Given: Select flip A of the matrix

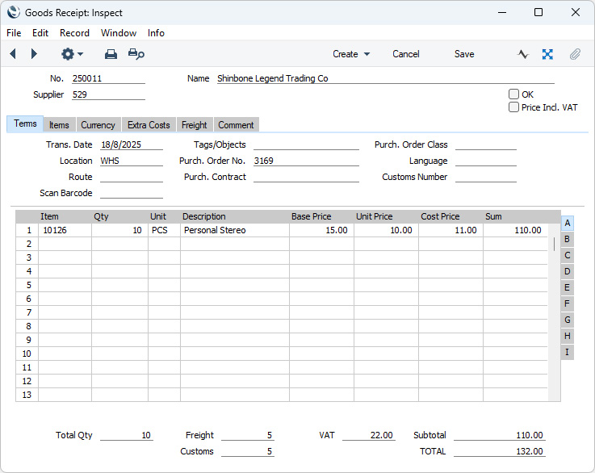Looking at the screenshot, I should coord(568,223).
